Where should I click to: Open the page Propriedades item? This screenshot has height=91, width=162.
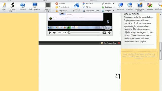click(x=63, y=7)
